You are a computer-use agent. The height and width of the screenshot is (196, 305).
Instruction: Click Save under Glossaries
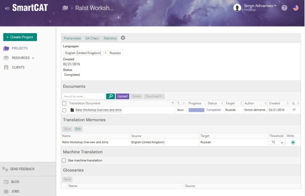[x=67, y=179]
